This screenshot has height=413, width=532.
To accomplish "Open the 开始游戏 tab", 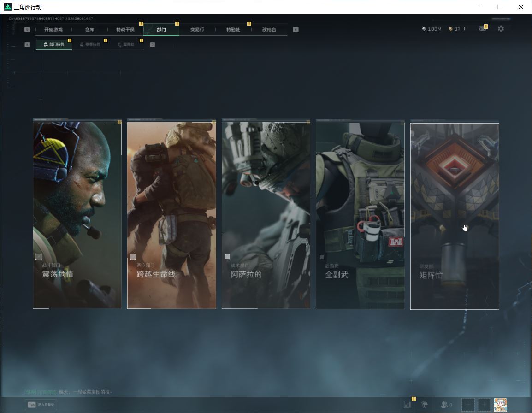I will (53, 29).
